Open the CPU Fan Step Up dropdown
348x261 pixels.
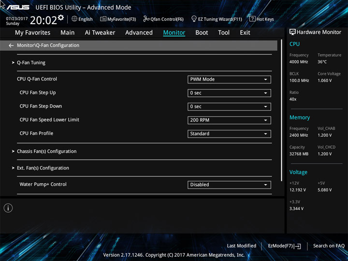pyautogui.click(x=229, y=93)
